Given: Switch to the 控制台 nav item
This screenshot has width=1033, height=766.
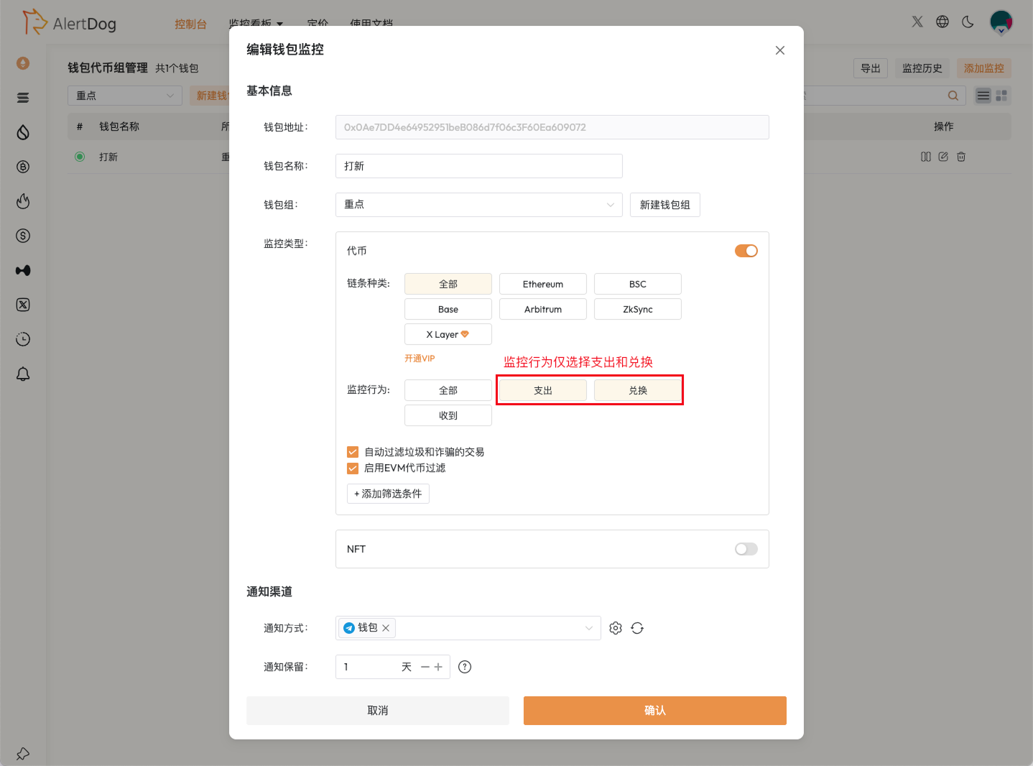Looking at the screenshot, I should tap(190, 23).
